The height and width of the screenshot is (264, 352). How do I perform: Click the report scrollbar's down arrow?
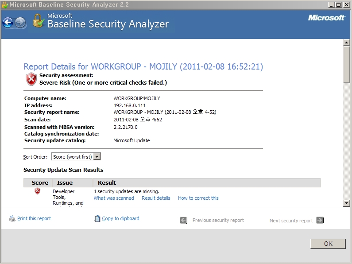click(x=347, y=202)
